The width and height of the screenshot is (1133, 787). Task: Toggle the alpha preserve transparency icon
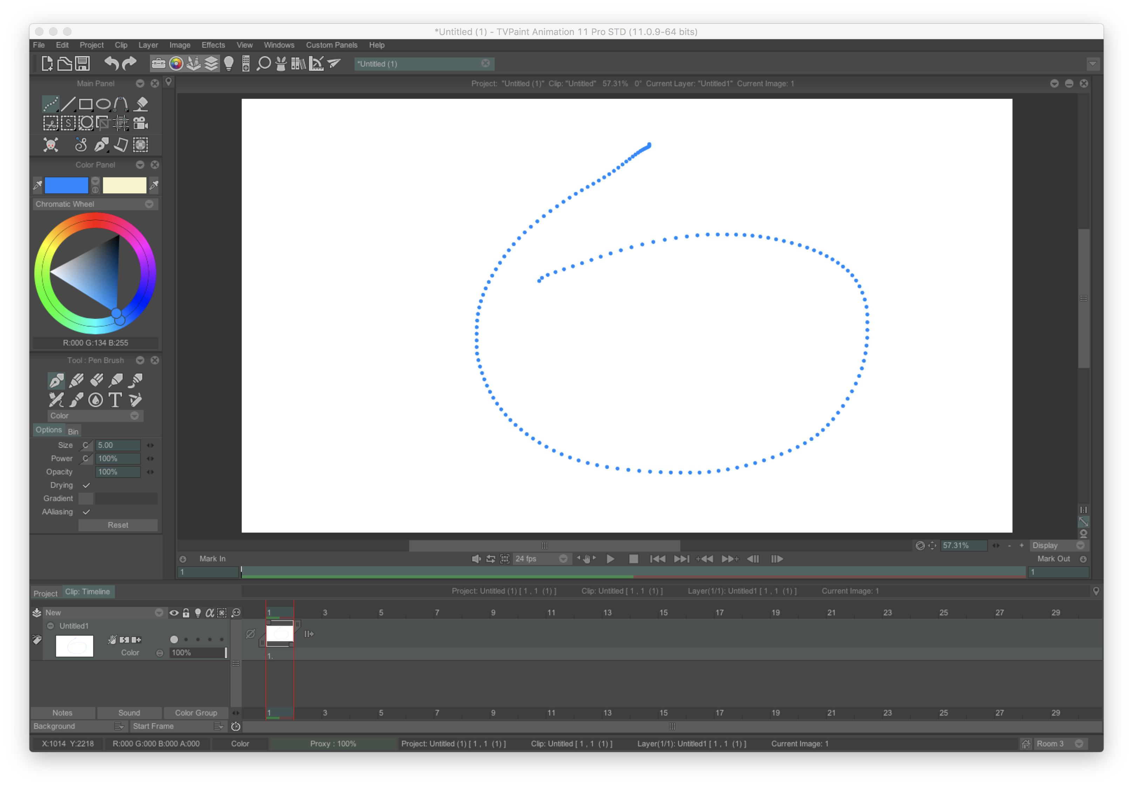210,613
